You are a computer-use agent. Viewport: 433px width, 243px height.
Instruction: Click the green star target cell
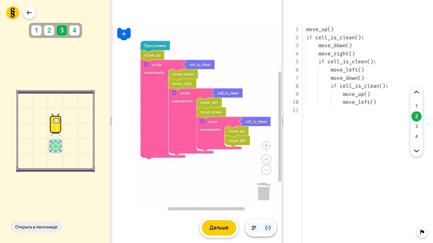coord(55,146)
